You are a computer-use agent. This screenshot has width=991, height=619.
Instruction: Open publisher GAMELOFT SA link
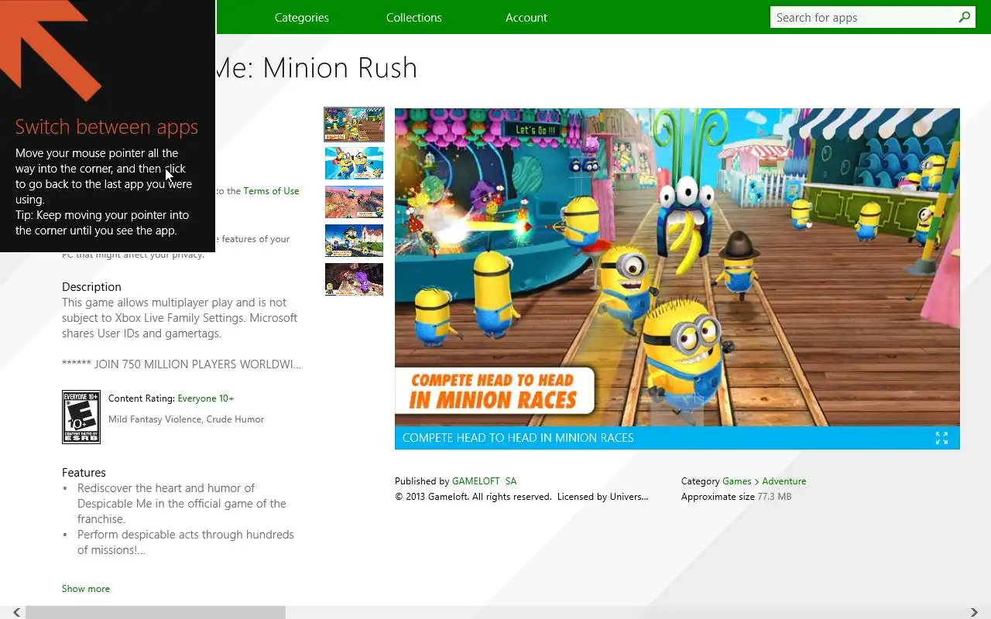[x=484, y=481]
